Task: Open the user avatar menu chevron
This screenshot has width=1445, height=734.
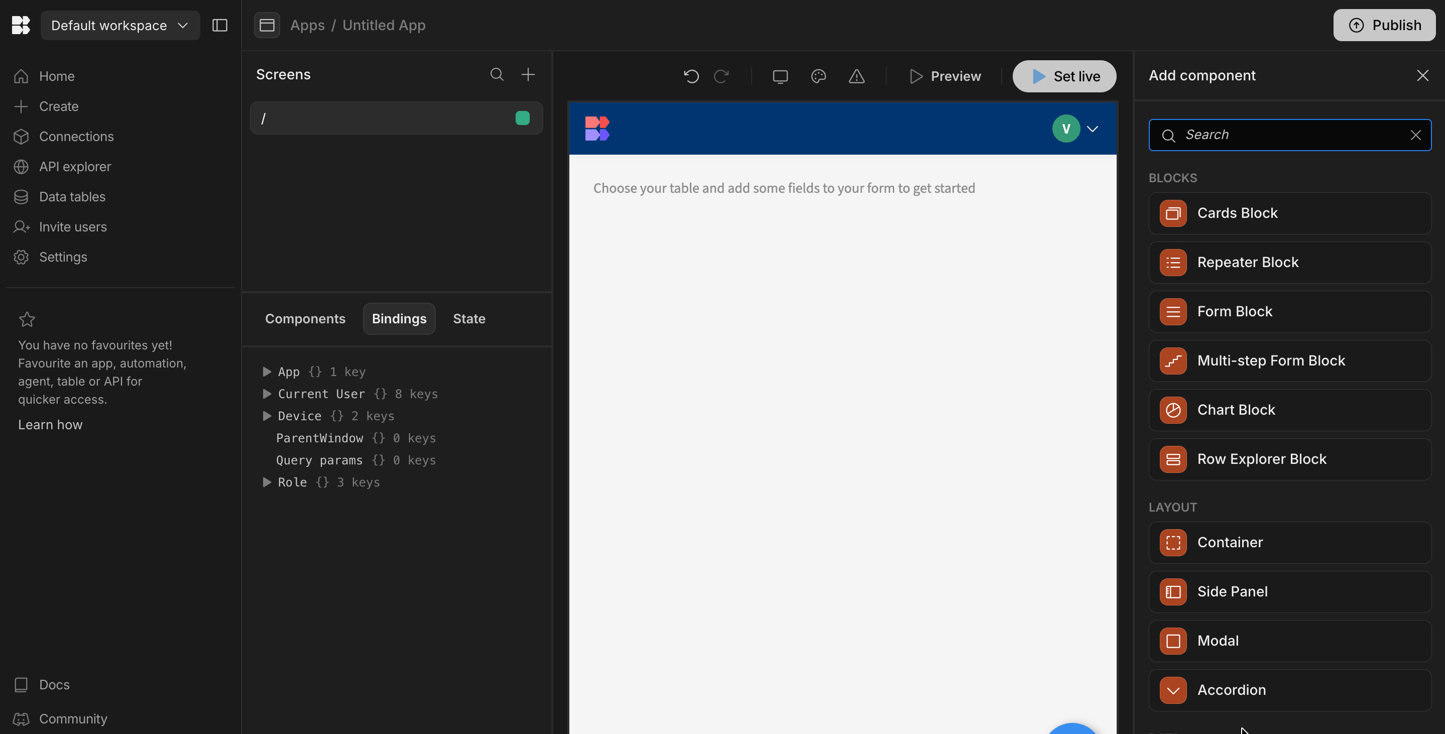Action: click(x=1092, y=129)
